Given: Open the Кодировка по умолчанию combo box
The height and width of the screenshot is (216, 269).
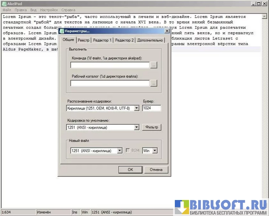Looking at the screenshot, I should click(136, 127).
